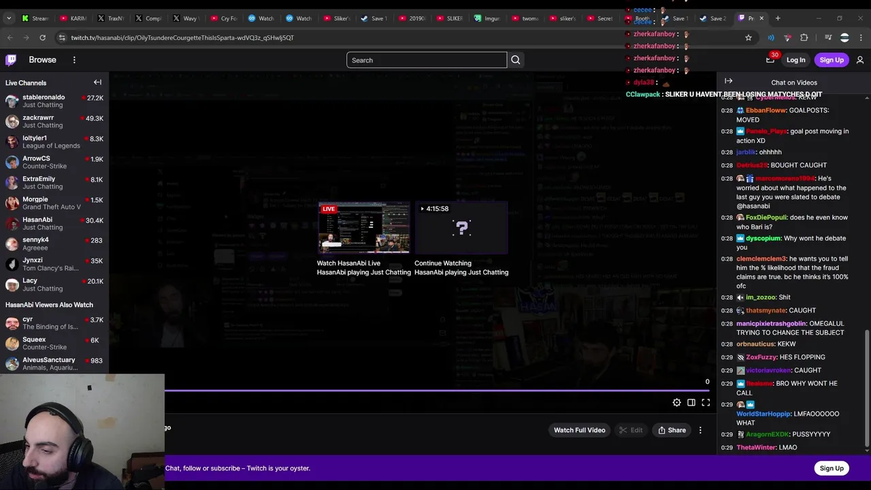
Task: Open browser tab search dropdown arrow
Action: tap(9, 18)
